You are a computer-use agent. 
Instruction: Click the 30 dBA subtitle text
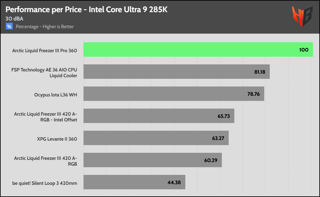[x=14, y=19]
